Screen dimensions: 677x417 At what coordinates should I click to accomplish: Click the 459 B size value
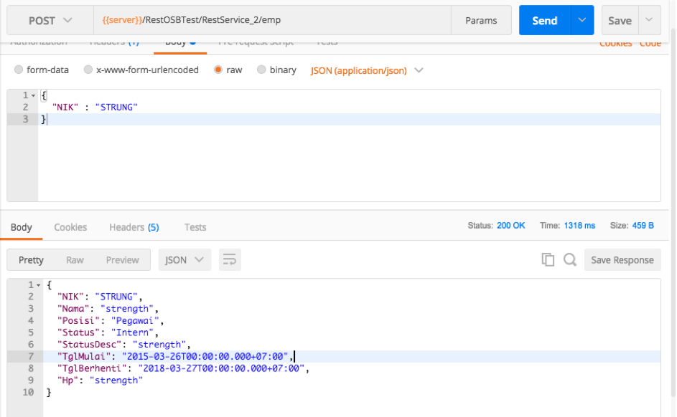[x=643, y=225]
